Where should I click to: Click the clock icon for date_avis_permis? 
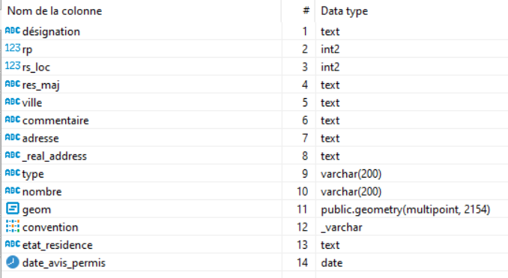click(13, 262)
